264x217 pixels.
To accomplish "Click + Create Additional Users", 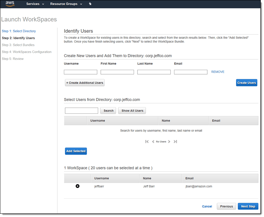I will point(84,82).
